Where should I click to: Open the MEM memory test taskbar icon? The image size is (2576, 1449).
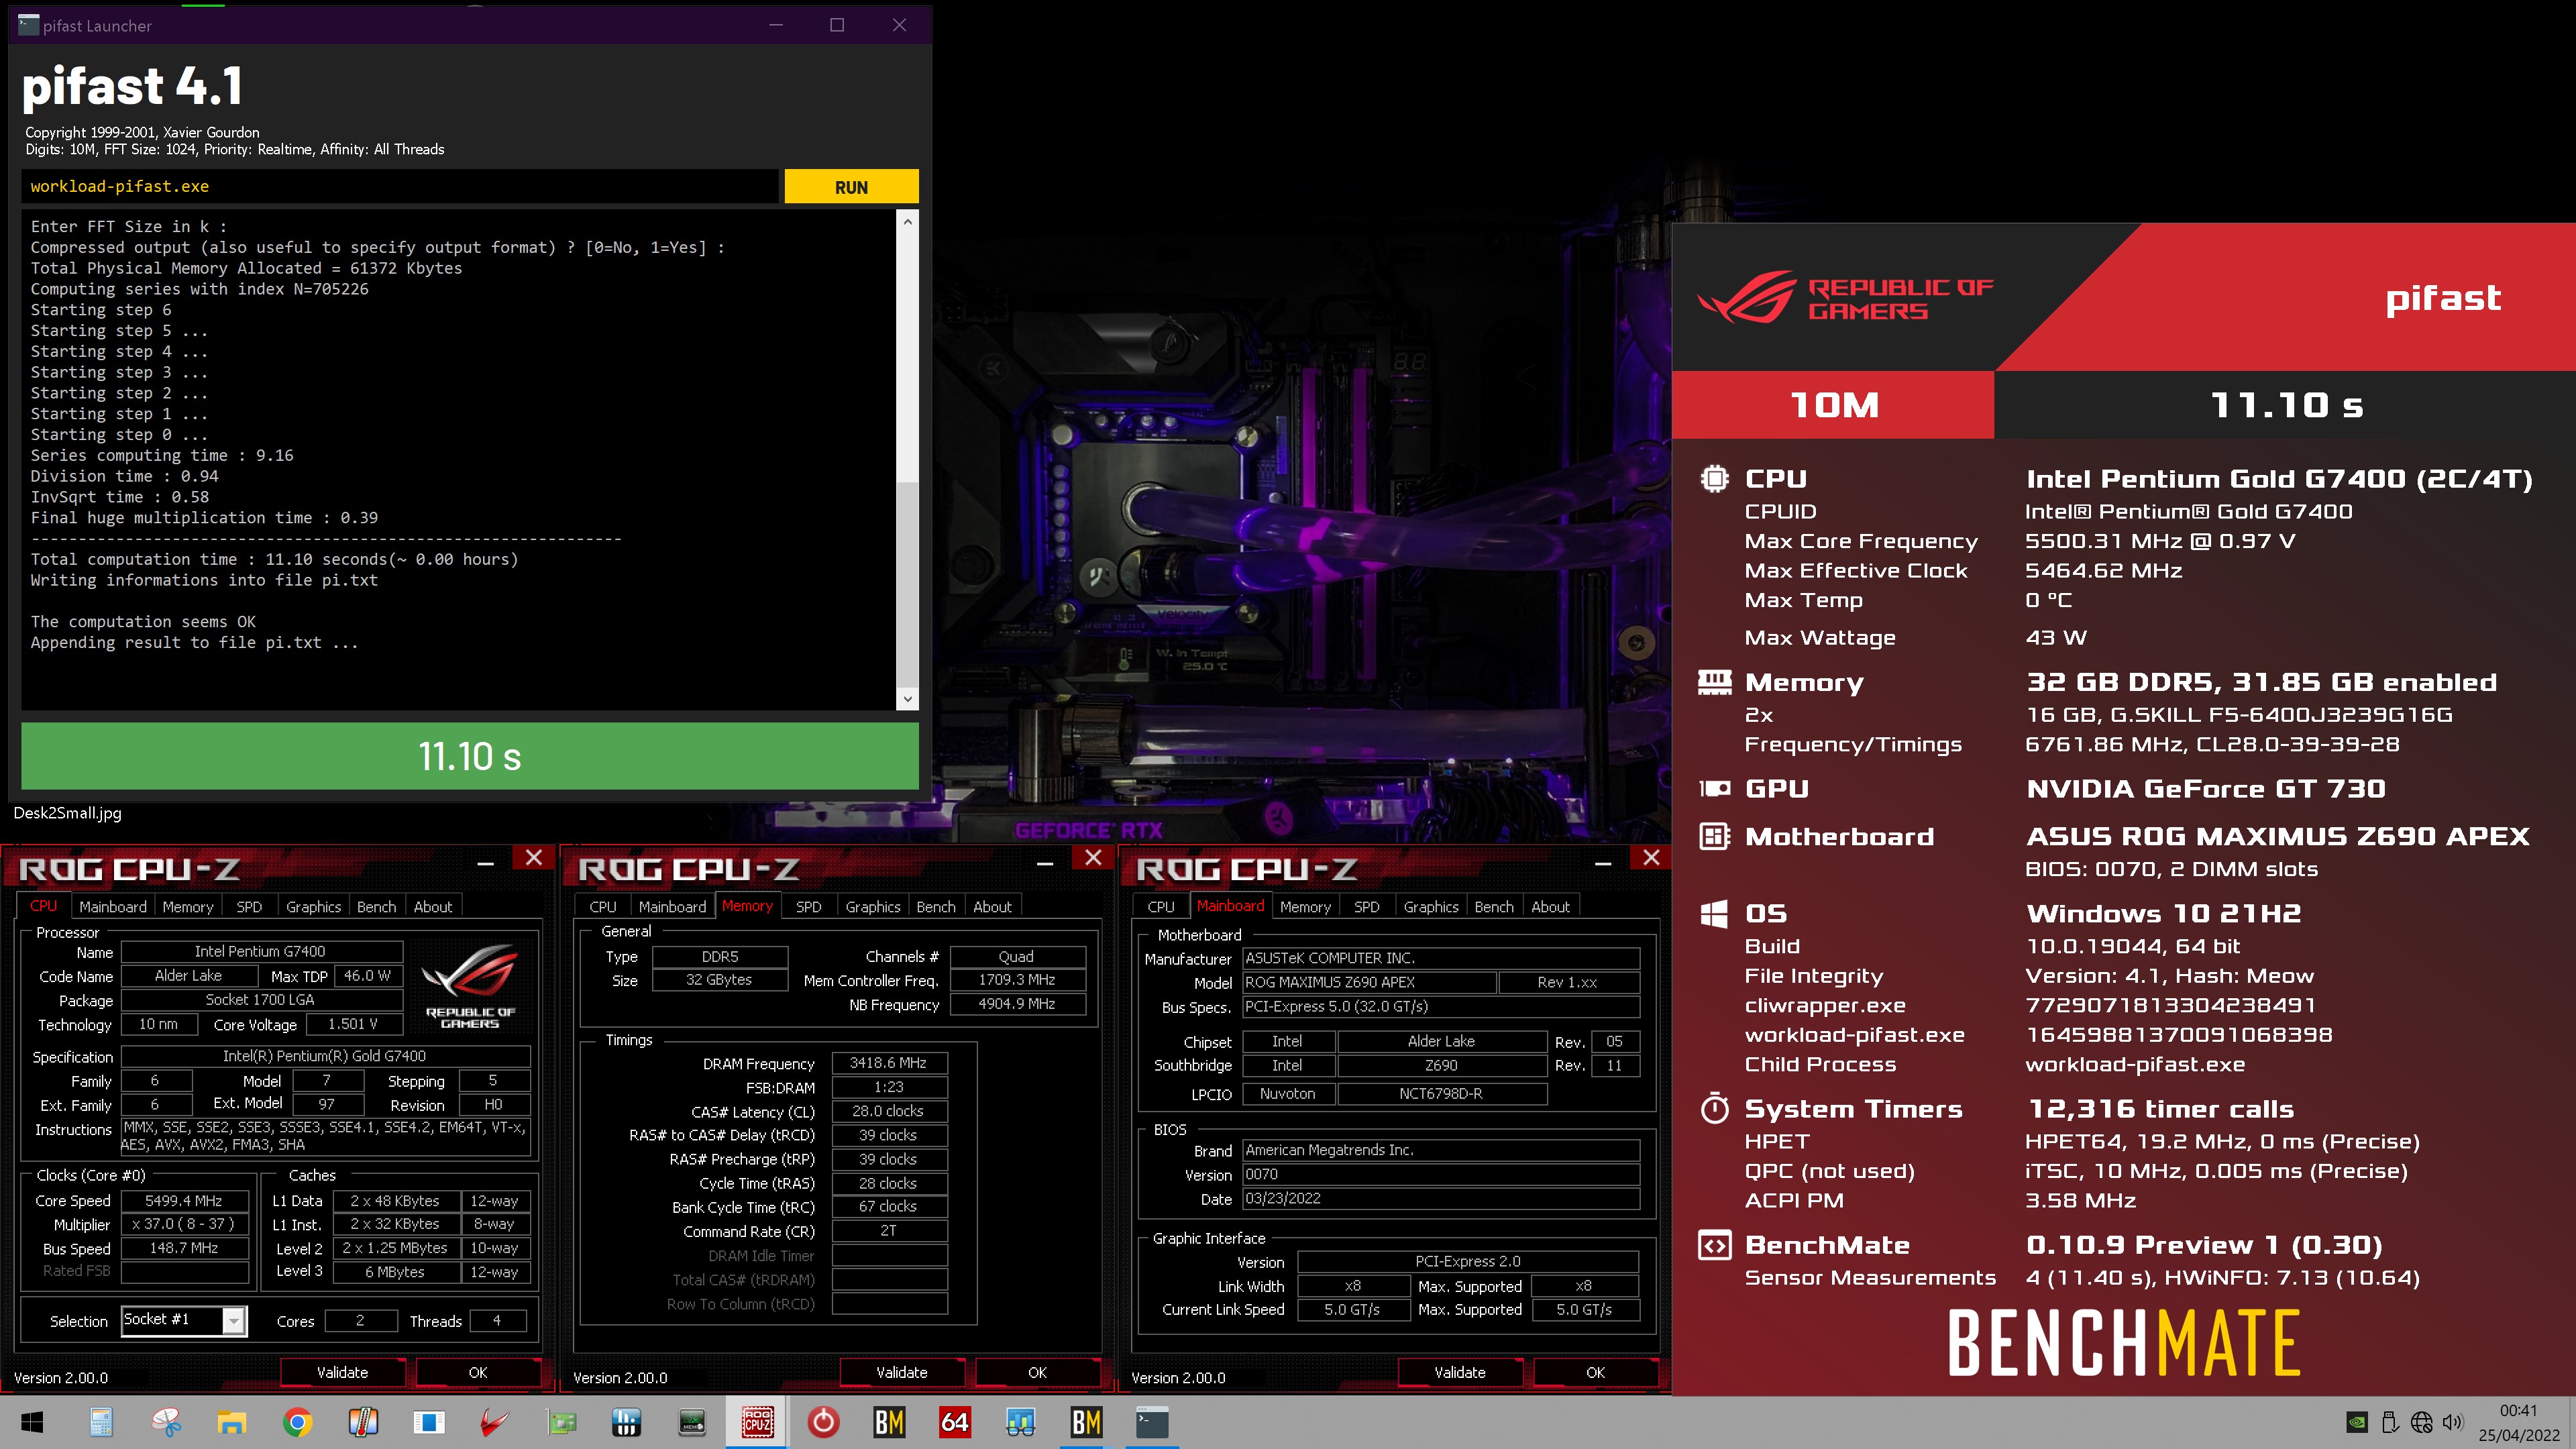pos(692,1422)
